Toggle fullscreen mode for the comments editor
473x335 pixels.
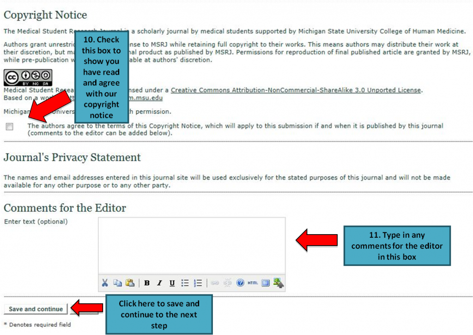click(266, 283)
